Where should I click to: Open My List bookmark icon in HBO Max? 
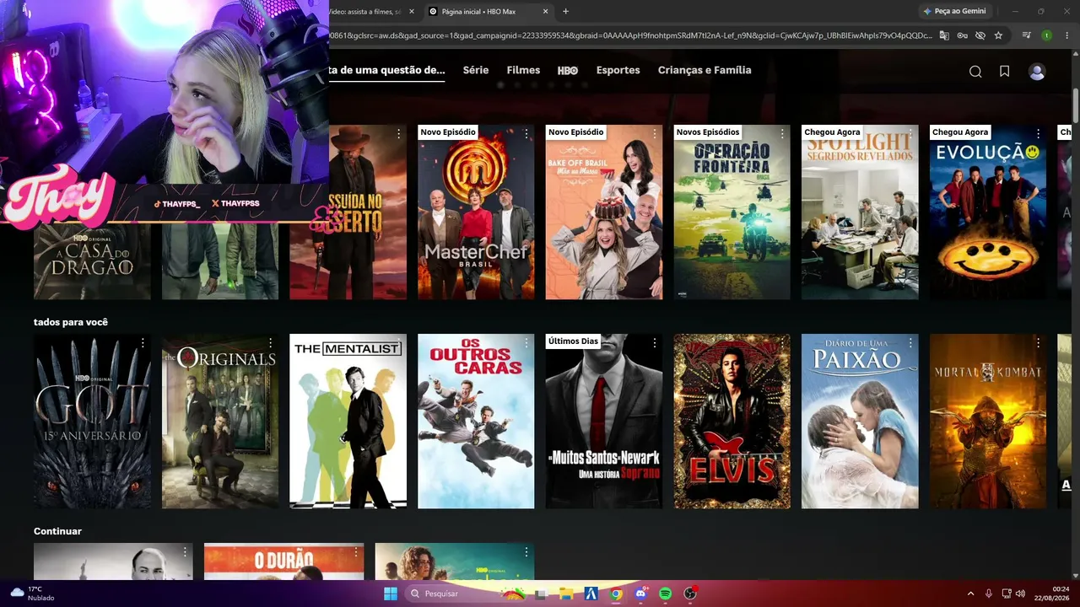1004,72
